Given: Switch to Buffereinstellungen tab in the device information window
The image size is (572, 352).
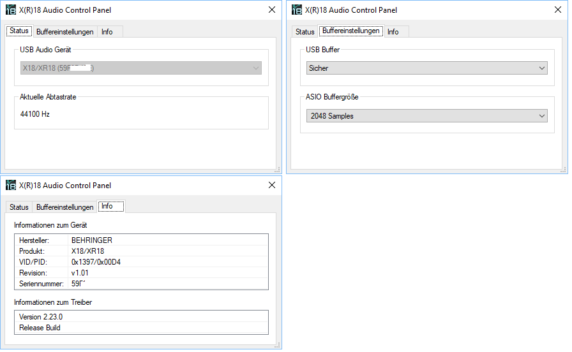Looking at the screenshot, I should coord(65,207).
